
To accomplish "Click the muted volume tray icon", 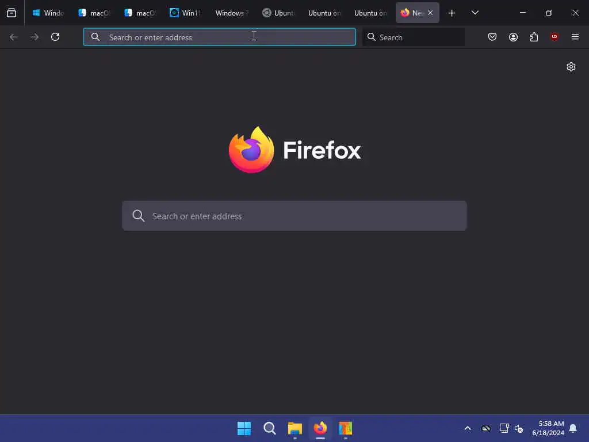I will pos(519,428).
